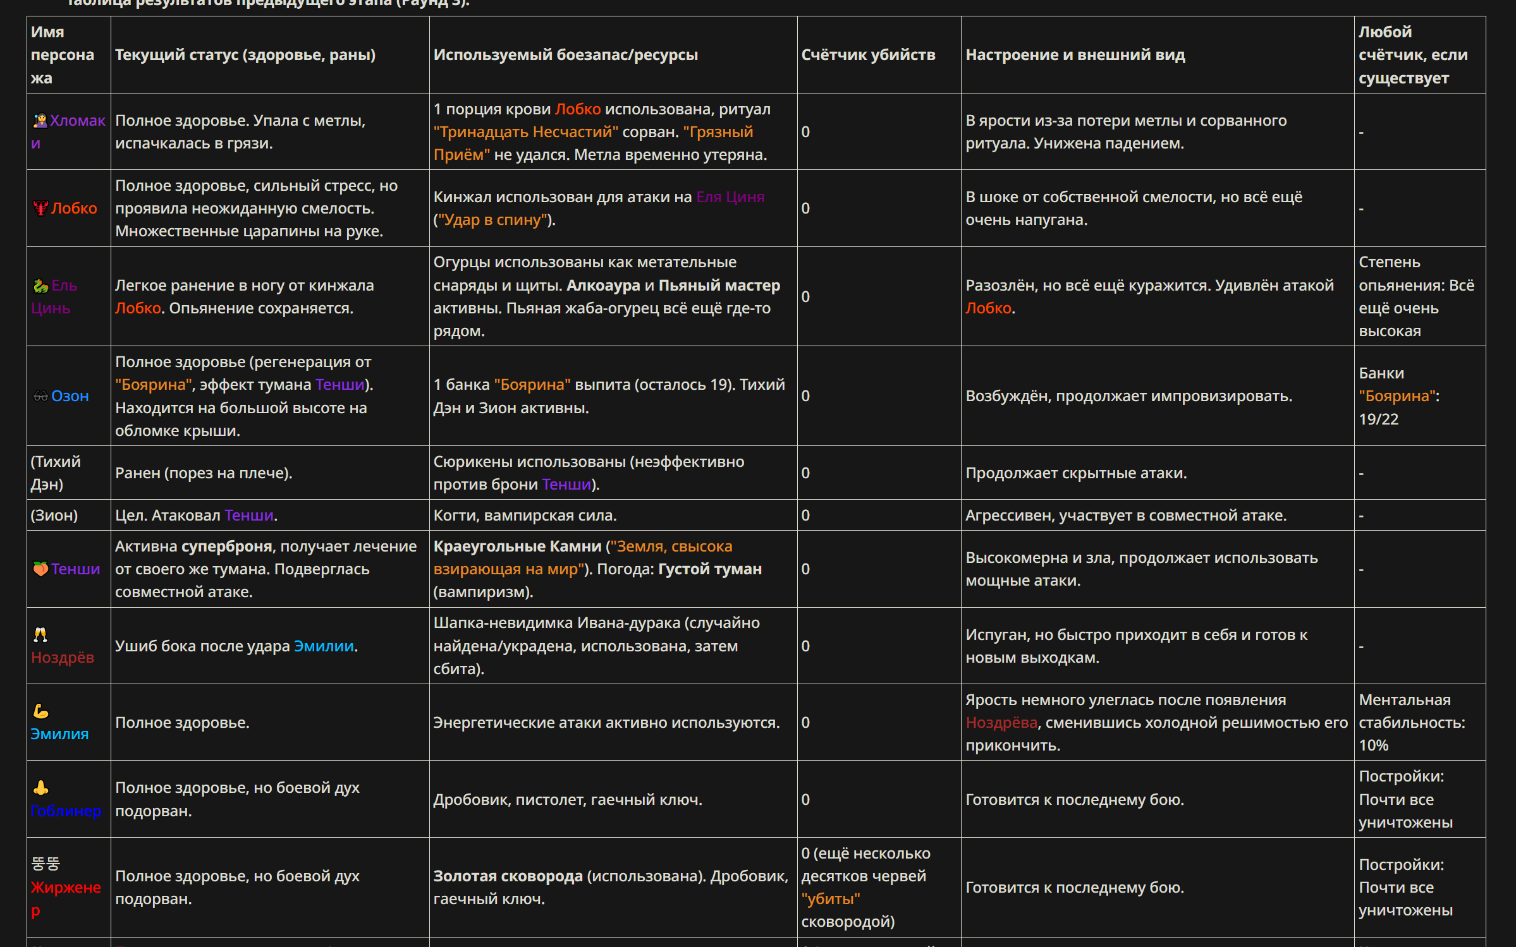Select character name Ель Цинь in first column

(54, 297)
